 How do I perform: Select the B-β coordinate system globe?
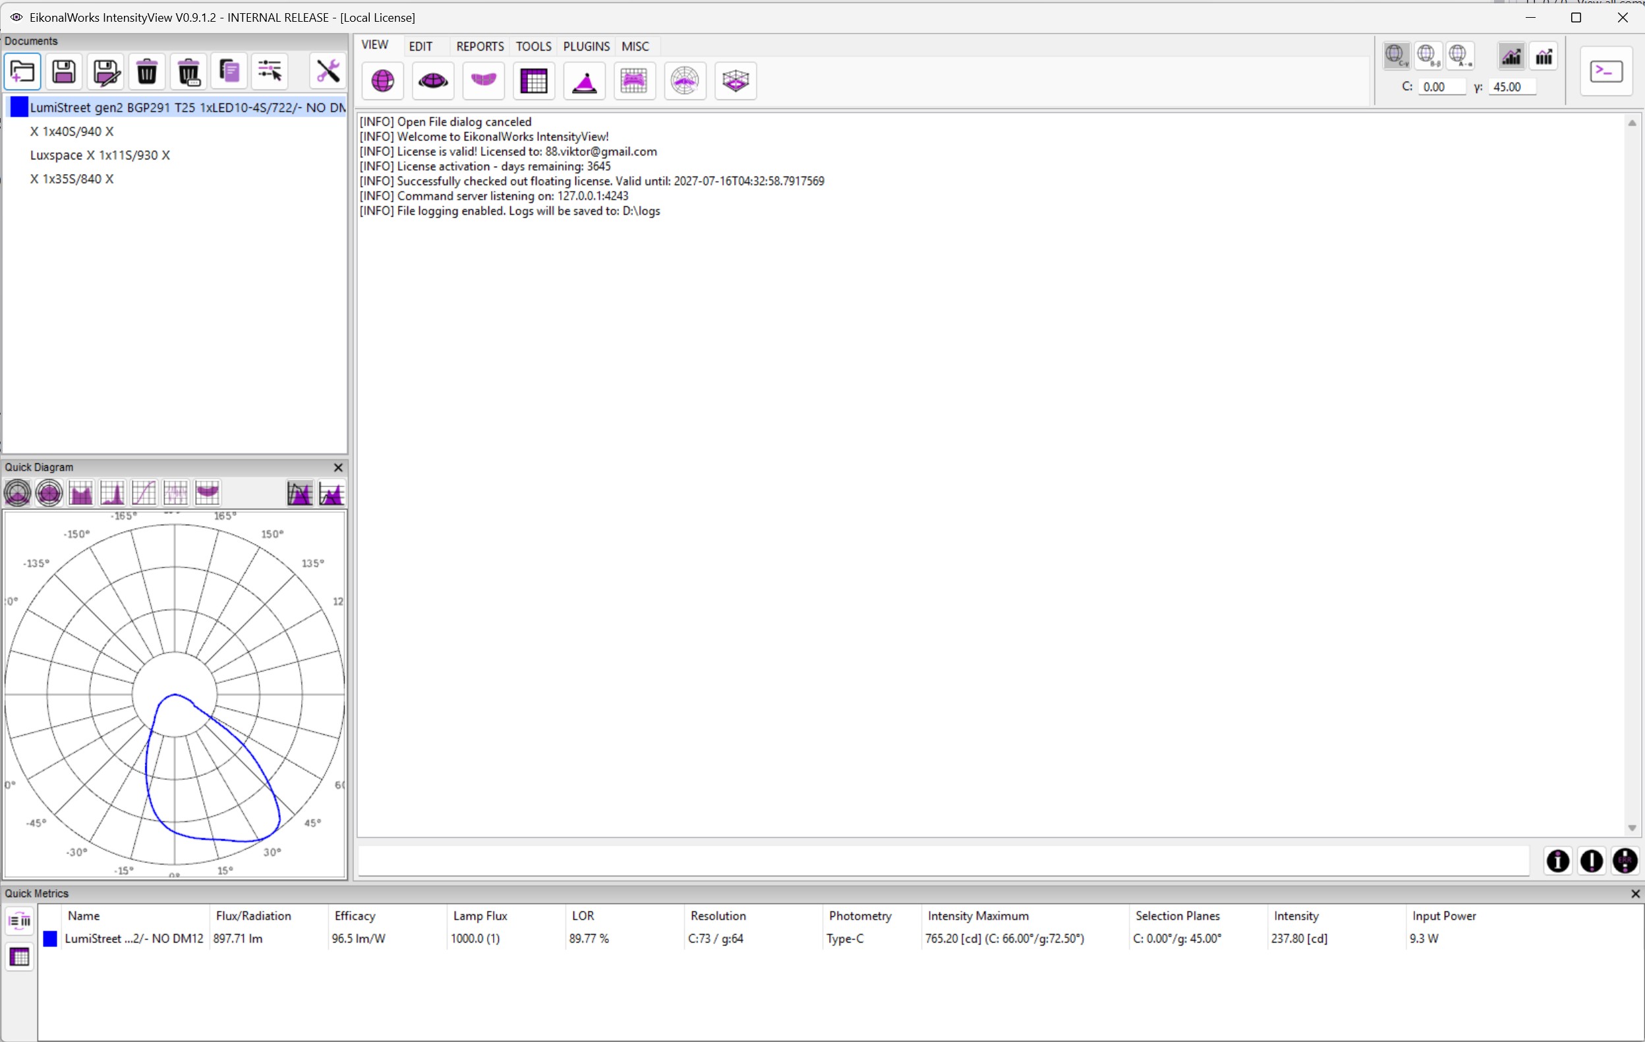click(x=1428, y=55)
